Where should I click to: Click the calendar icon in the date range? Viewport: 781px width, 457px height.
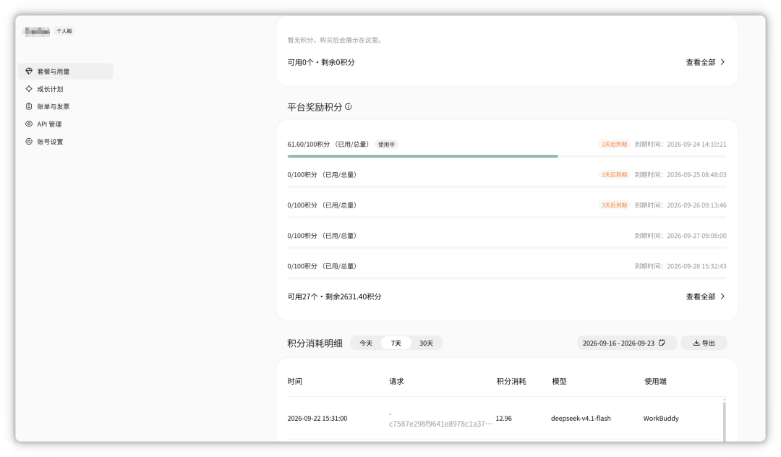point(662,343)
